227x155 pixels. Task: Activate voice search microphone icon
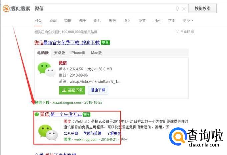pos(177,9)
